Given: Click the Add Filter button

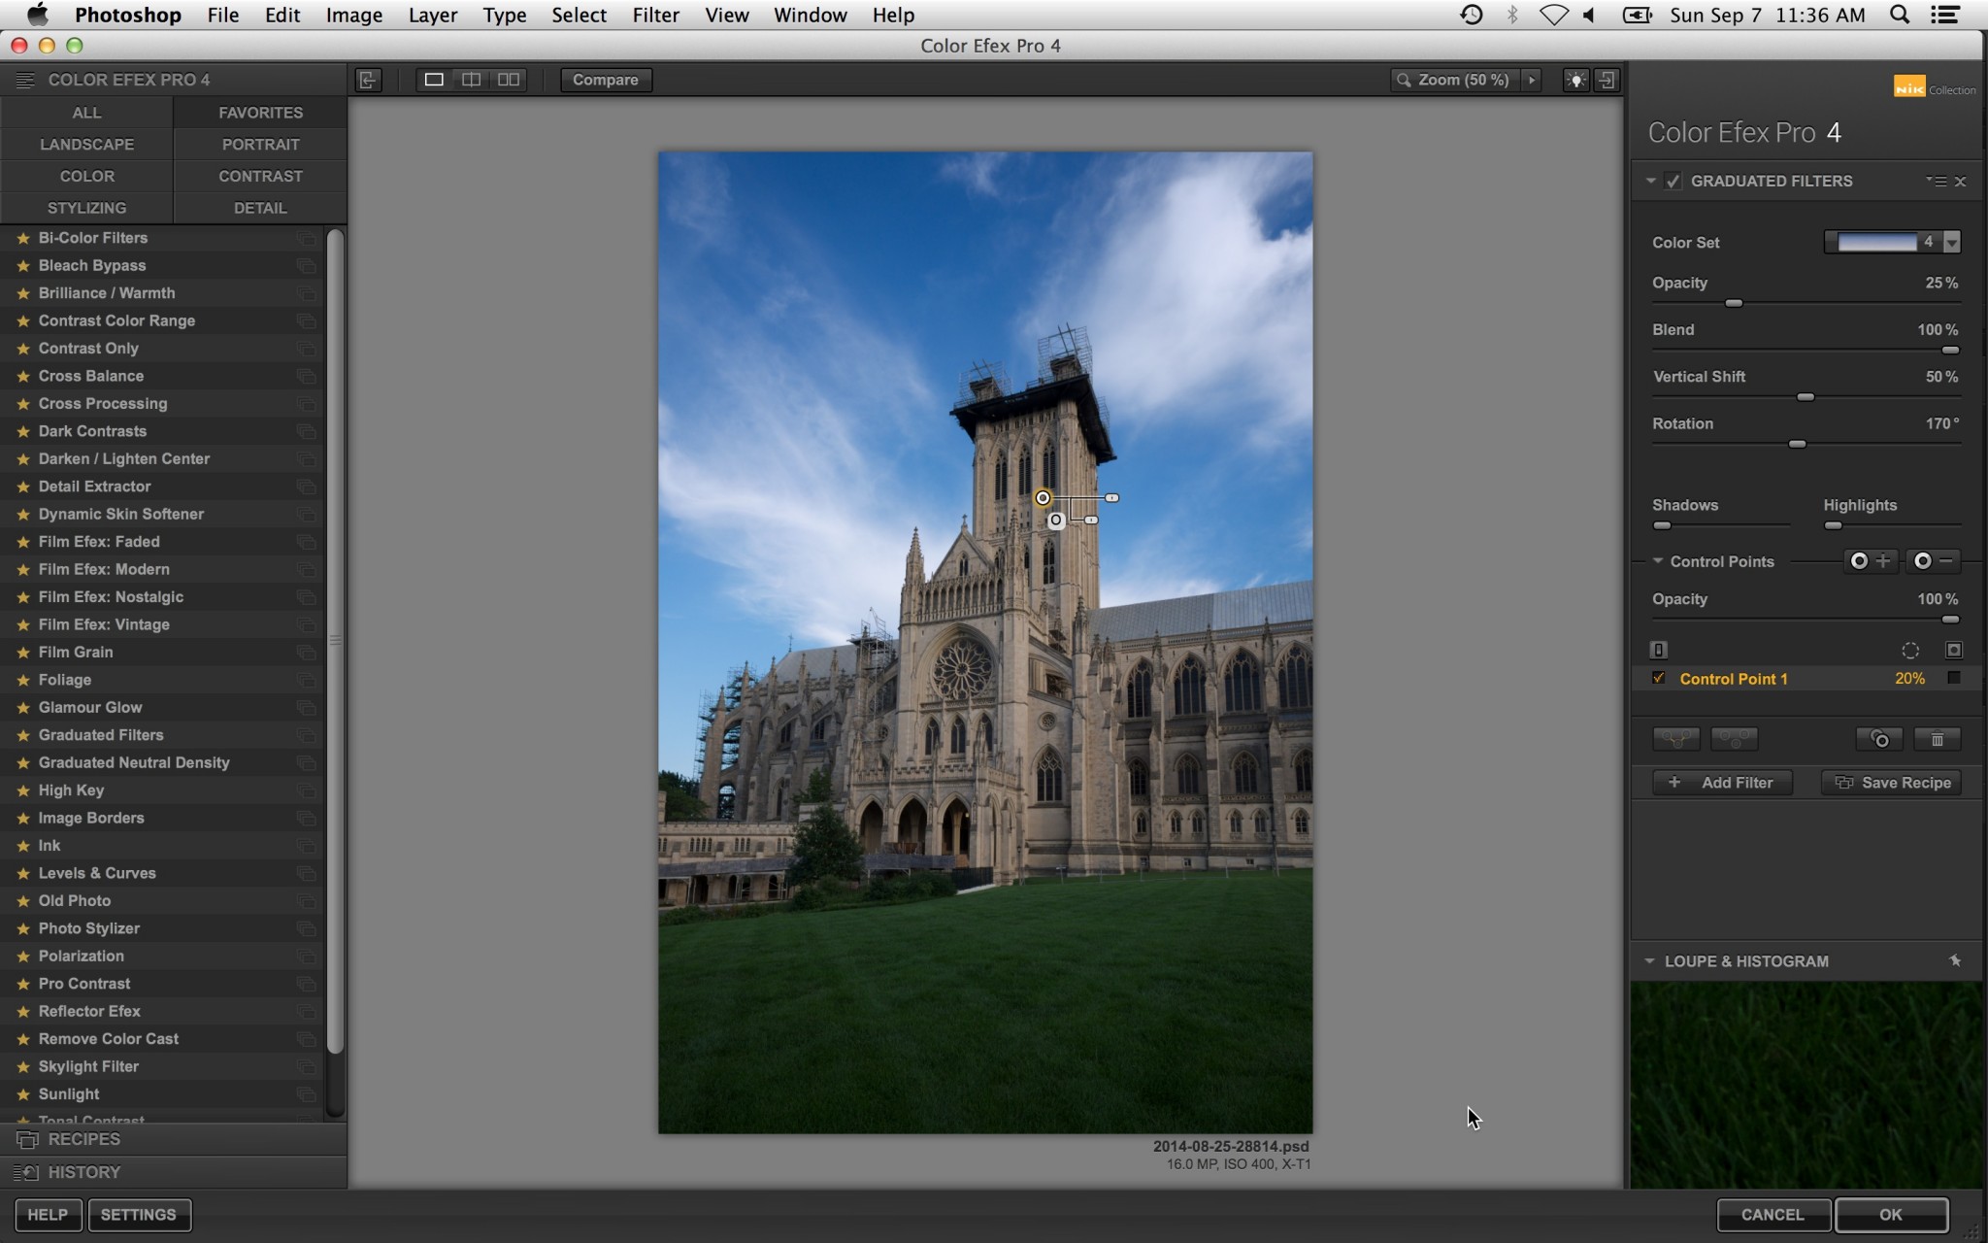Looking at the screenshot, I should pyautogui.click(x=1723, y=783).
